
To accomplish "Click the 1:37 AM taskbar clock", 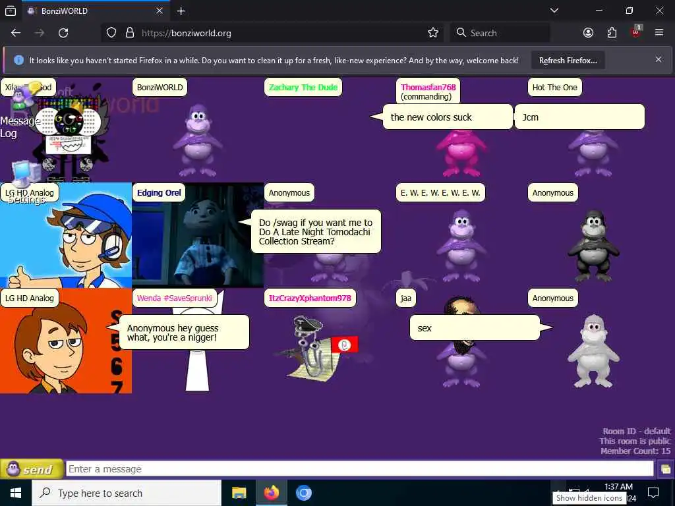I will (618, 487).
